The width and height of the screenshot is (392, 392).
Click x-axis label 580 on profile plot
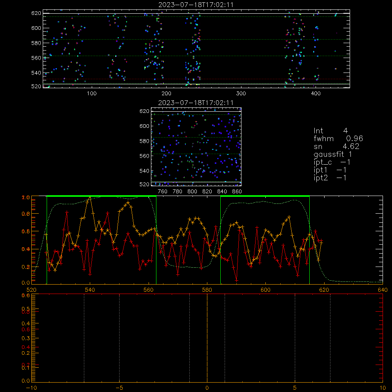tap(207, 290)
